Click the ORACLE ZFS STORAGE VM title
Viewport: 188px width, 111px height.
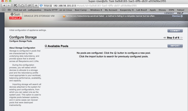pos(39,16)
